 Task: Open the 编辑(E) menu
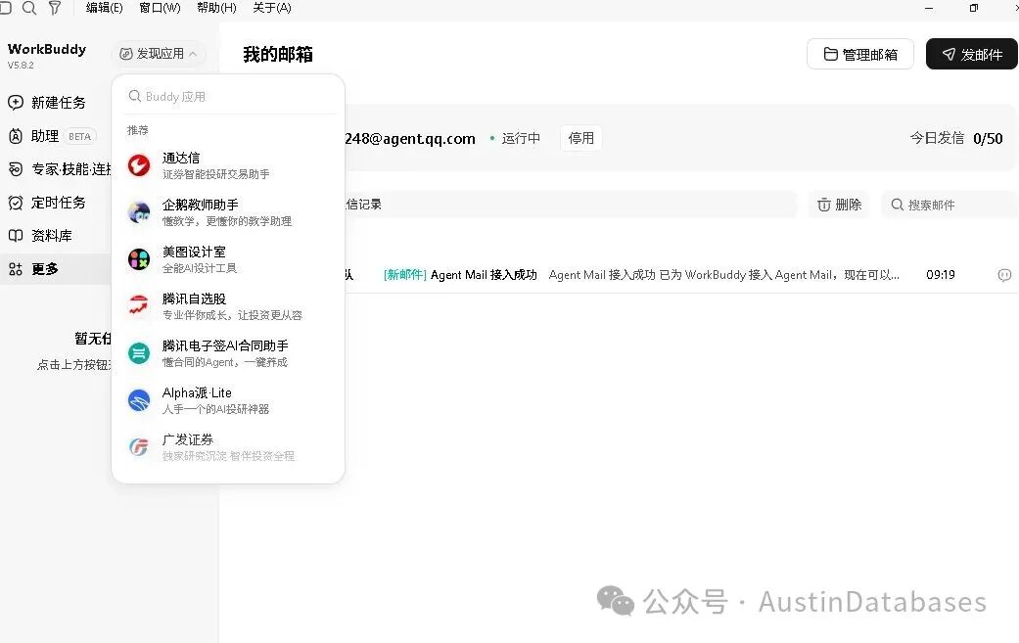coord(104,8)
